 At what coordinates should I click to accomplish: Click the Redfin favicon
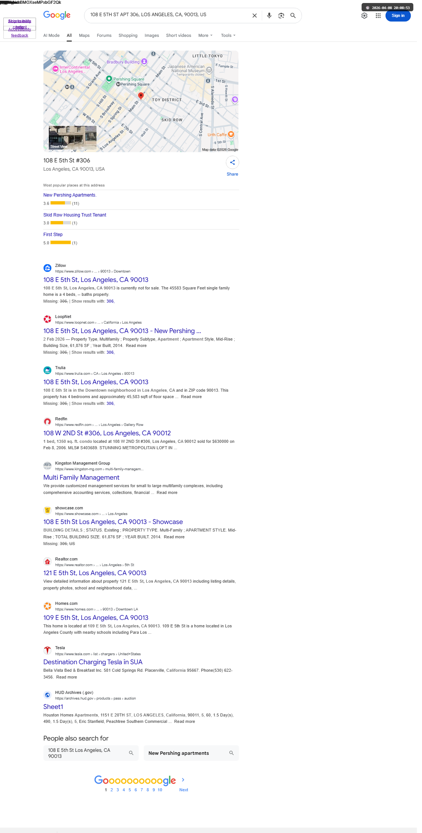tap(47, 421)
